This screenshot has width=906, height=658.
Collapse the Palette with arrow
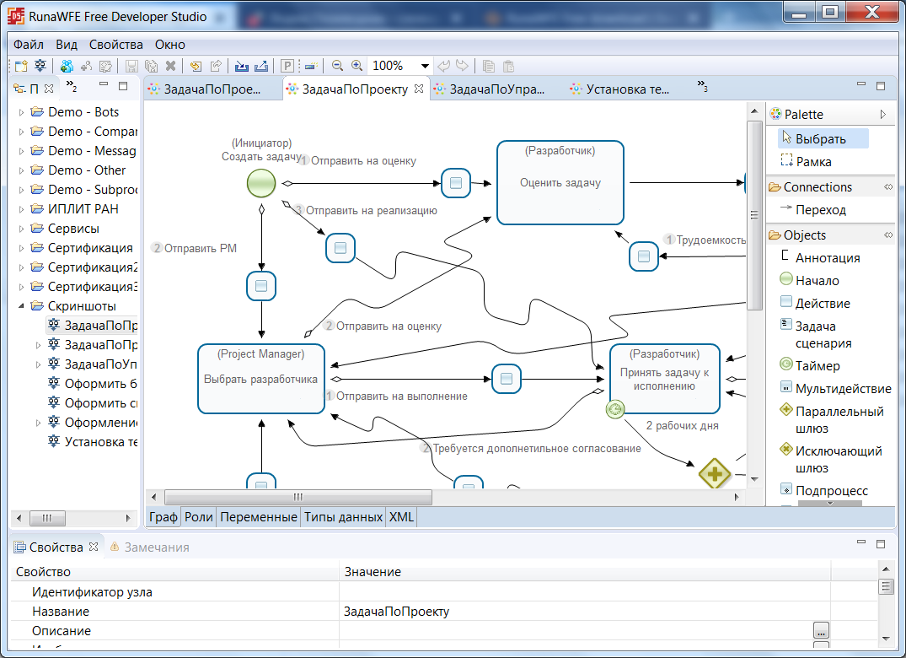(x=883, y=114)
